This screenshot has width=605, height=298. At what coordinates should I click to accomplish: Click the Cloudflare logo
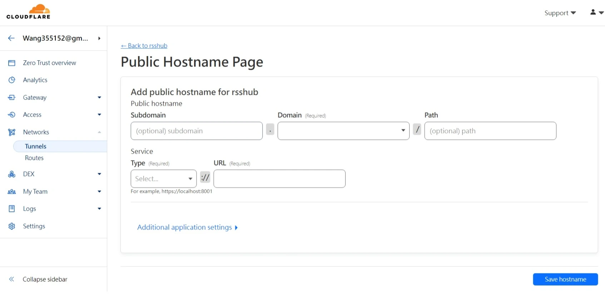tap(28, 12)
